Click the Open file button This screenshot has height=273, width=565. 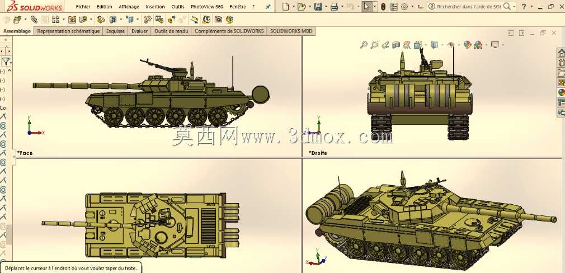click(x=302, y=7)
